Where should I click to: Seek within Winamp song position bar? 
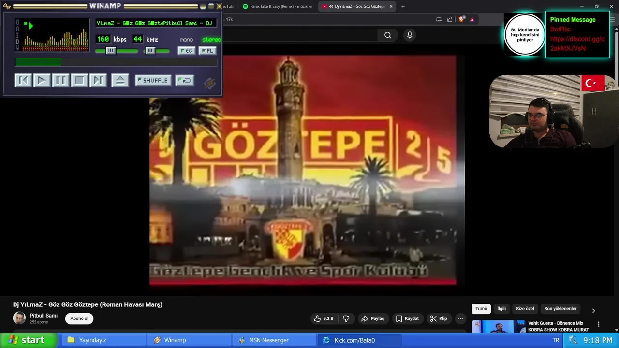(x=116, y=62)
